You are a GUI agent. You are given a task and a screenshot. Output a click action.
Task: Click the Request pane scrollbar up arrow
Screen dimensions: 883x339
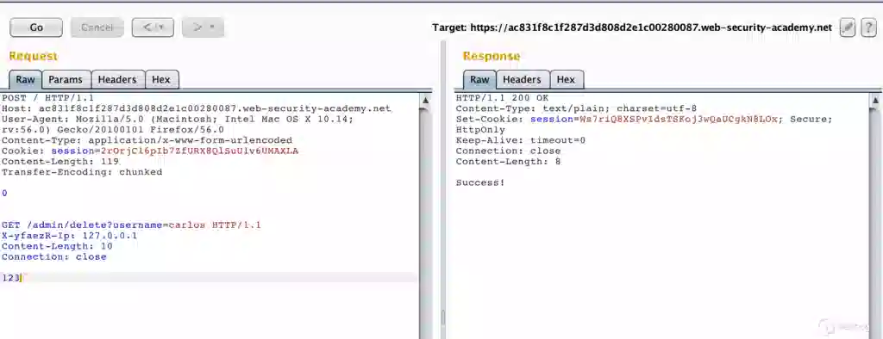point(426,101)
